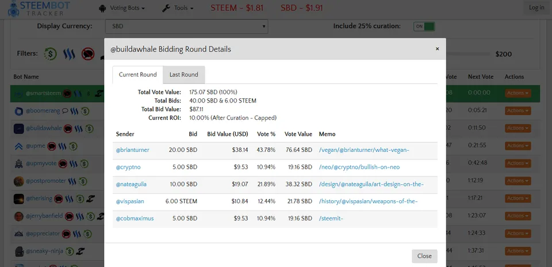This screenshot has height=267, width=552.
Task: Toggle the refund dollar filter icon
Action: (x=51, y=54)
